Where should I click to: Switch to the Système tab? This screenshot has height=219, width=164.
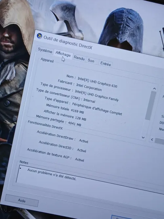[x=45, y=50]
